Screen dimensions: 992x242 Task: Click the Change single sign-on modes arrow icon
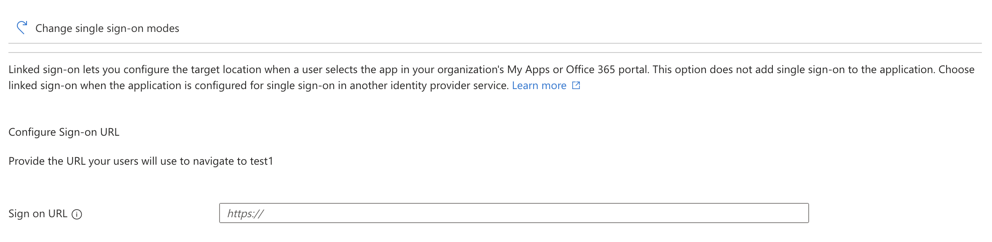(x=22, y=28)
